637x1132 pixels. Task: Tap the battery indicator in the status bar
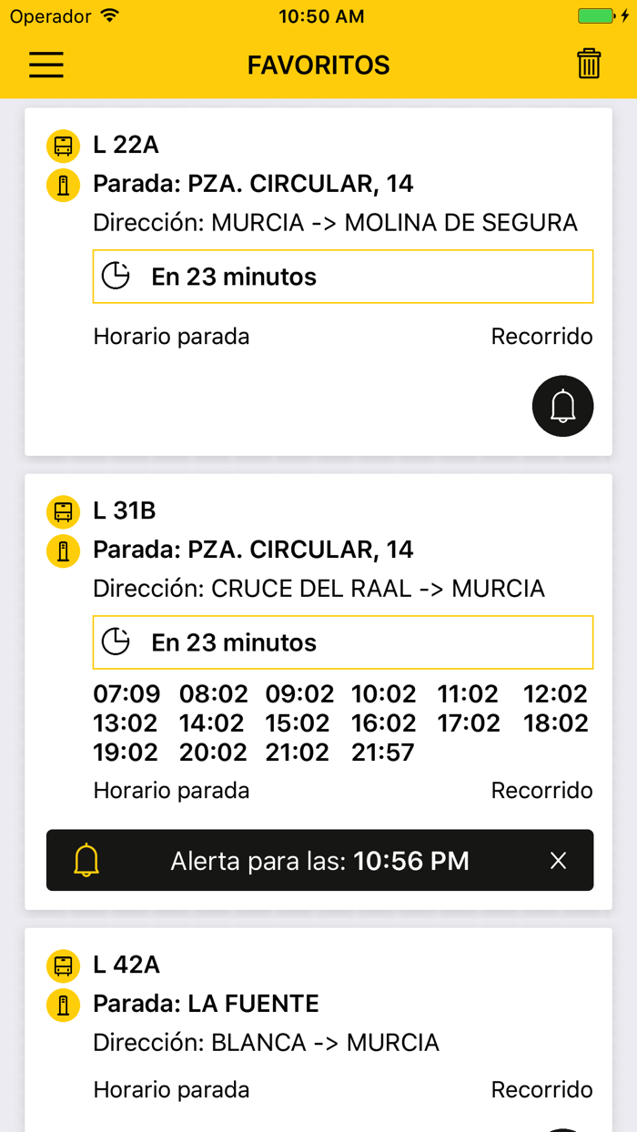[x=597, y=15]
